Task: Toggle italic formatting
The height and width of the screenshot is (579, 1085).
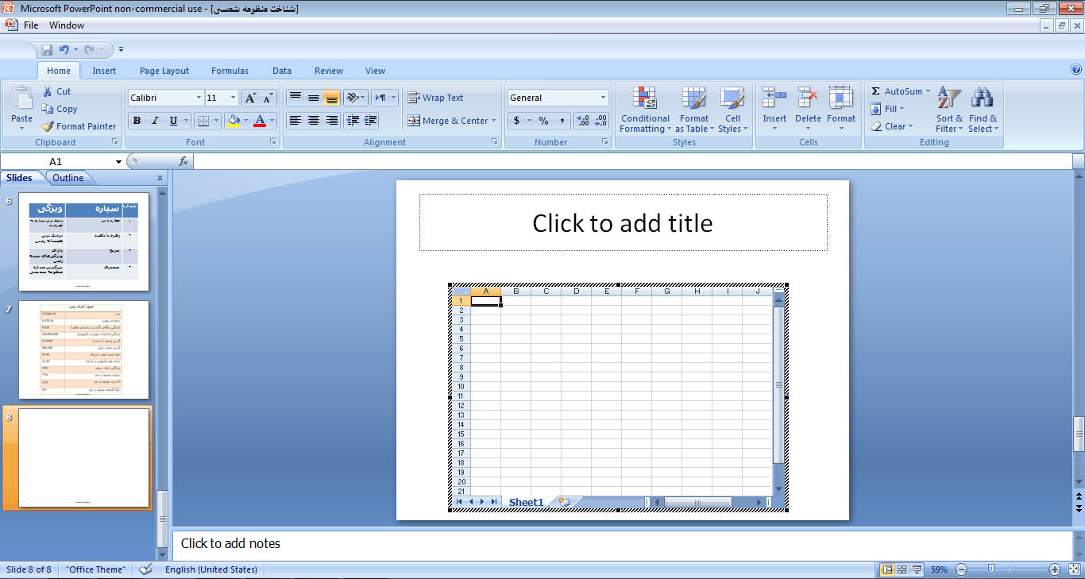Action: click(x=155, y=121)
